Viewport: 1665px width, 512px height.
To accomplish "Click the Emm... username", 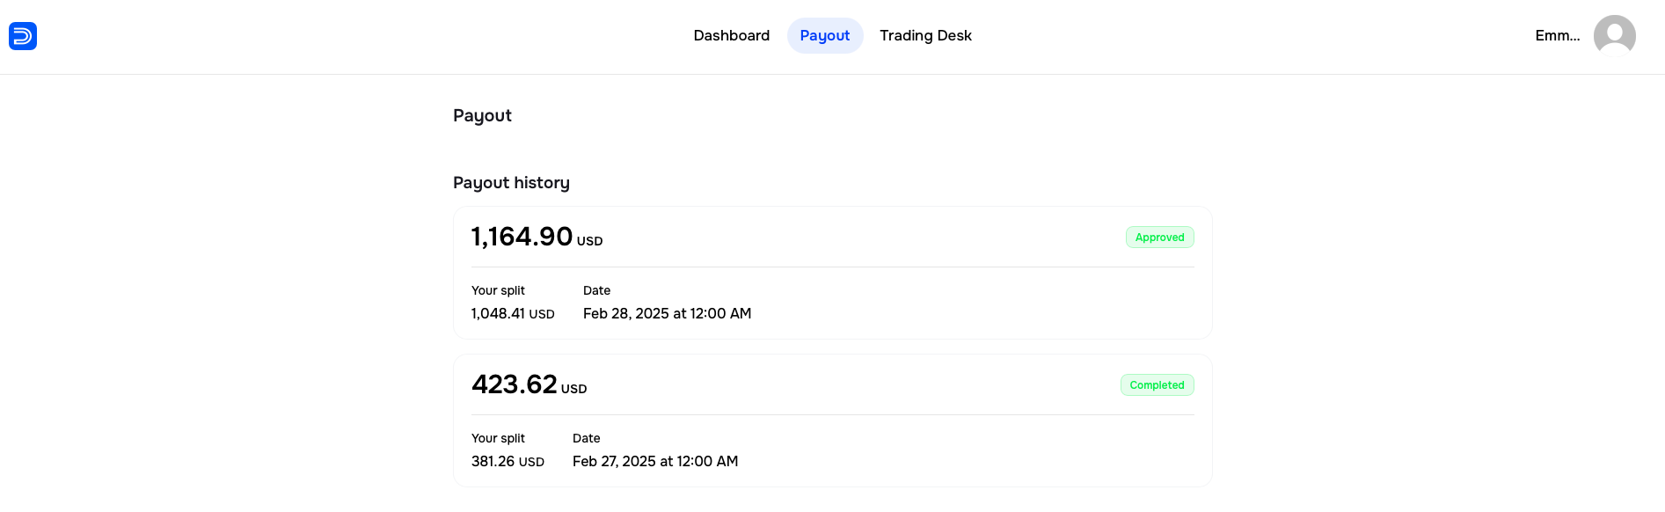I will (1558, 36).
